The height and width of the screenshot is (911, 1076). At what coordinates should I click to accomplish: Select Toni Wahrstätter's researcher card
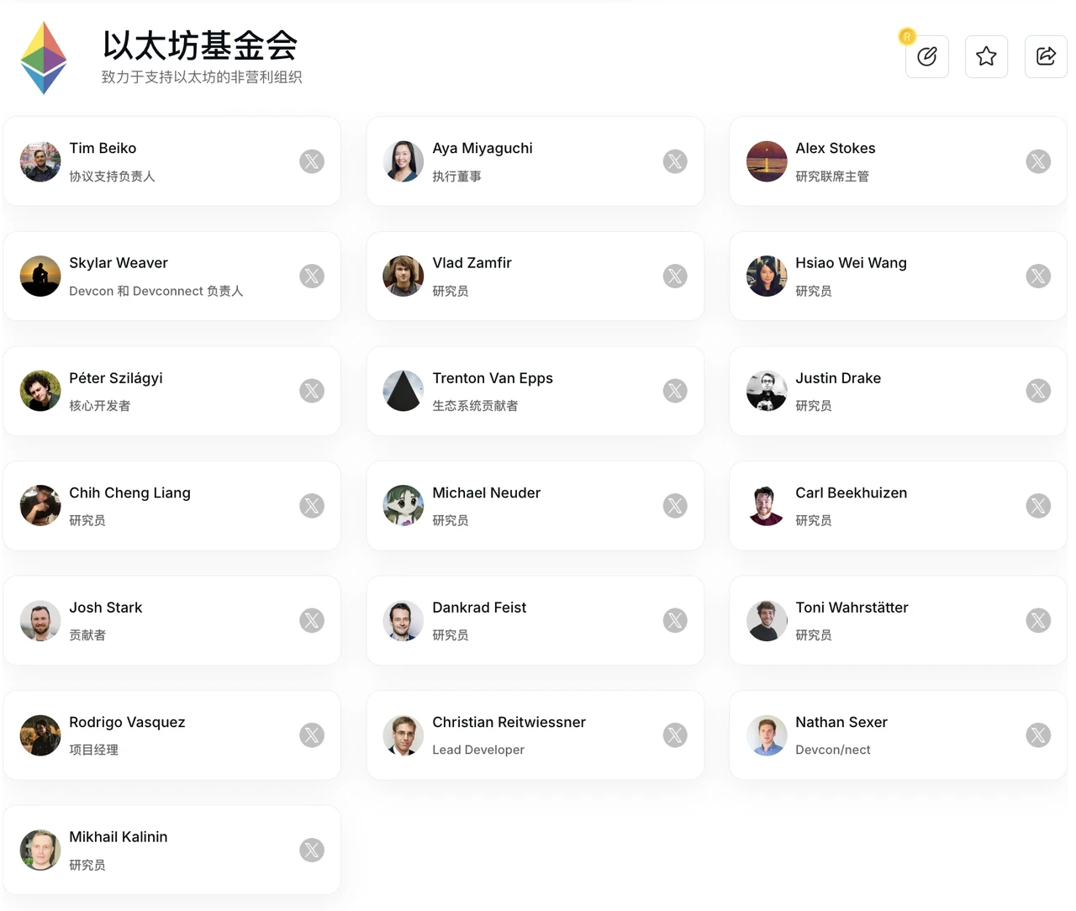(x=898, y=620)
